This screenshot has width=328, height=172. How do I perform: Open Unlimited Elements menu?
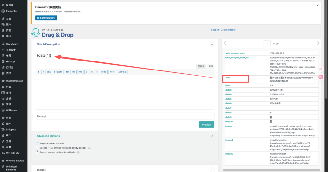coord(11,168)
